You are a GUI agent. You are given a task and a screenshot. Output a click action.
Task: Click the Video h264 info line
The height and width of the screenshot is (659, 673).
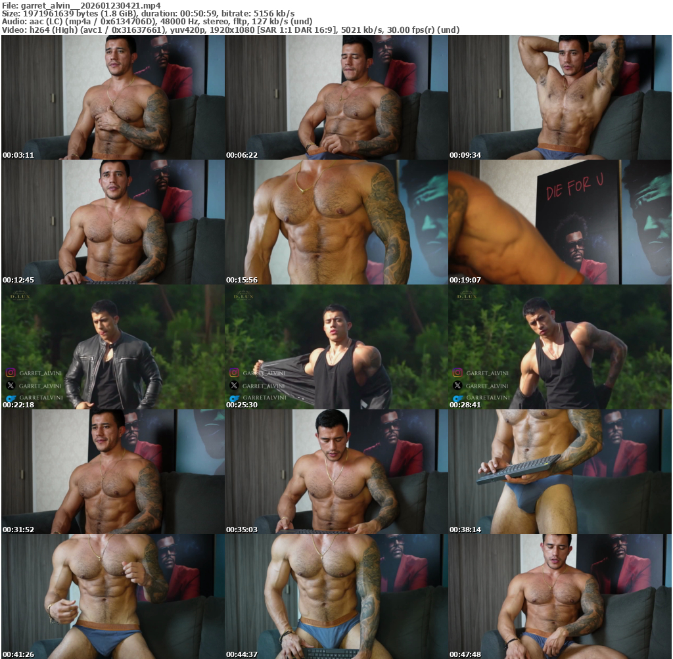point(230,30)
